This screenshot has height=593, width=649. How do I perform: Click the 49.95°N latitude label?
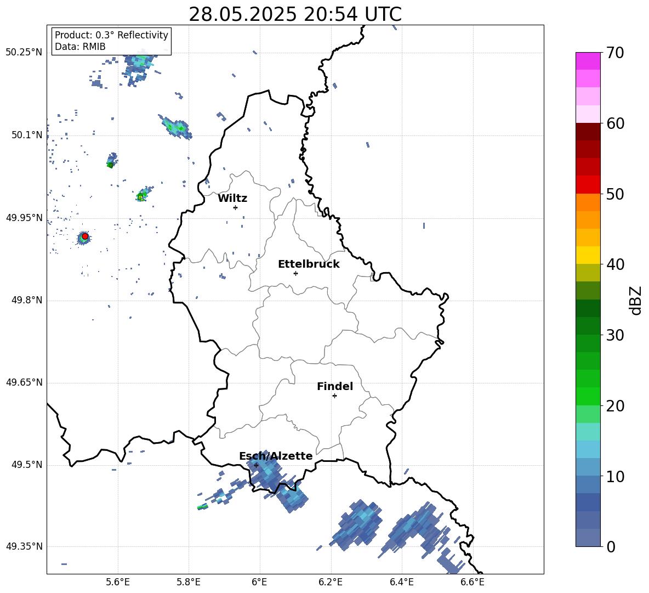coord(24,218)
